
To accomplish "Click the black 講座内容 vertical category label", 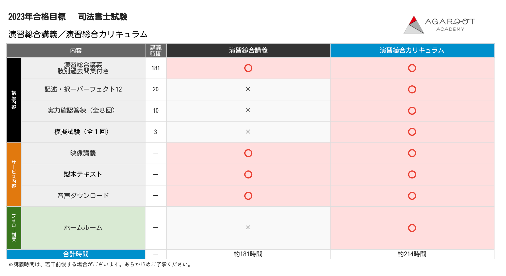I will coord(14,100).
